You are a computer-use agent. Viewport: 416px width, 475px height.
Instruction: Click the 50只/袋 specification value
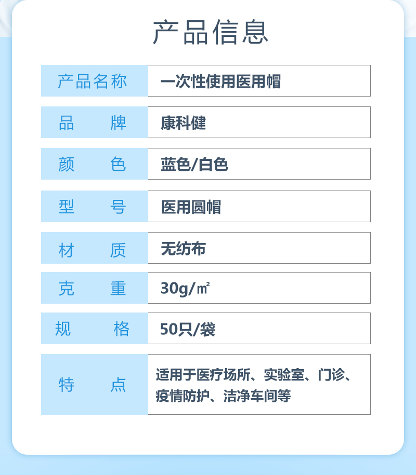coord(187,329)
